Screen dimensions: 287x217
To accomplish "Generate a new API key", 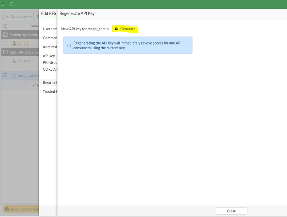I will tap(125, 29).
